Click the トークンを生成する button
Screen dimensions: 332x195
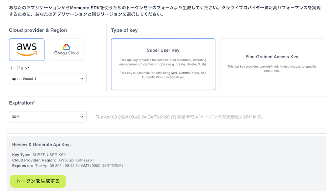coord(38,181)
